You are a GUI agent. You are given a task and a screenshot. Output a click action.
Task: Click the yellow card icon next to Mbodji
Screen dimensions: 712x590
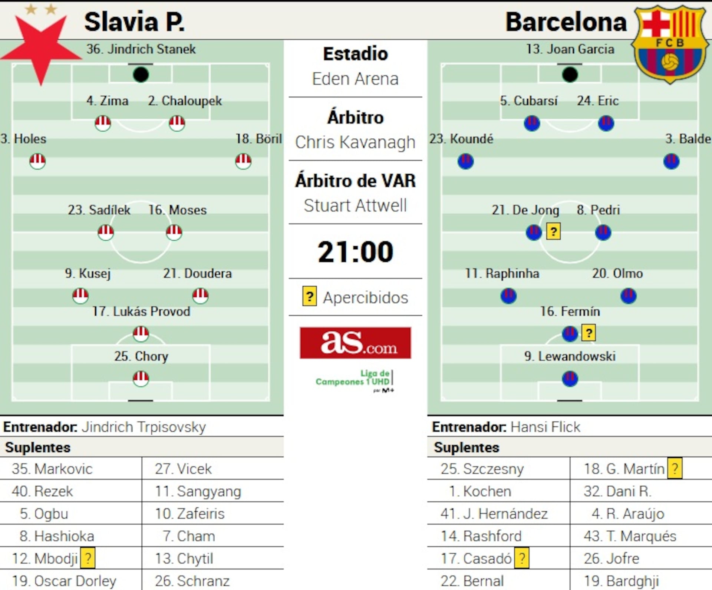[x=88, y=558]
